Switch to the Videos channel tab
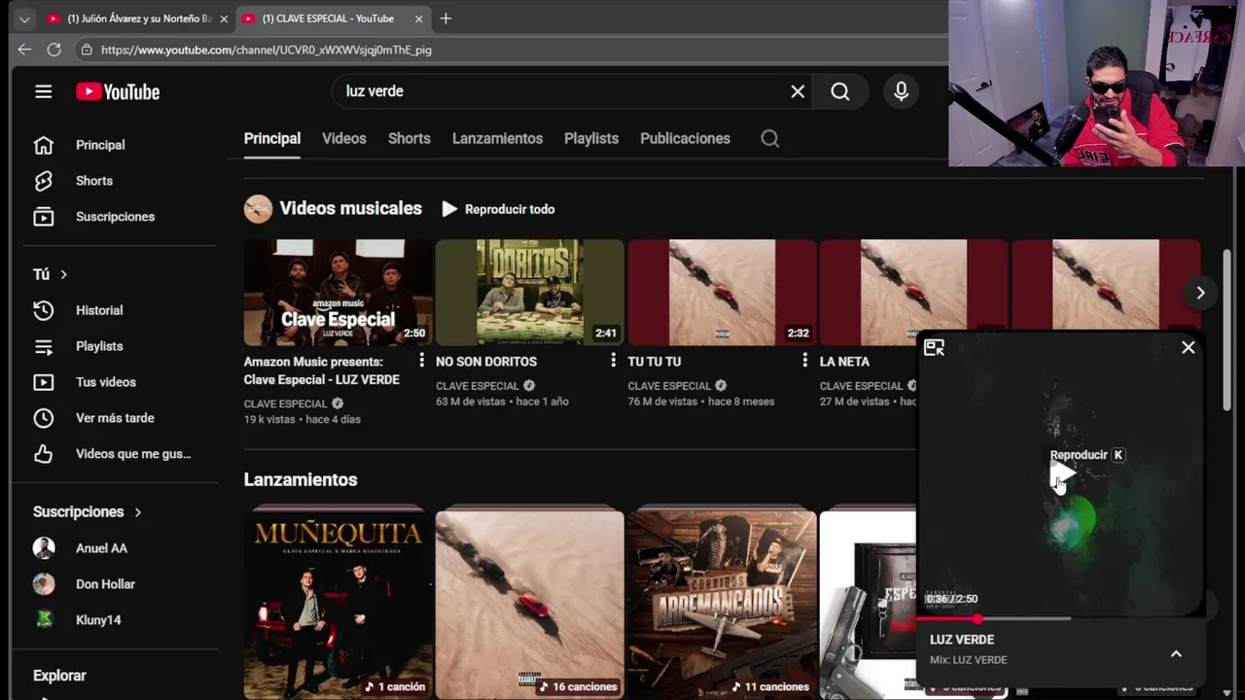This screenshot has width=1245, height=700. [344, 138]
